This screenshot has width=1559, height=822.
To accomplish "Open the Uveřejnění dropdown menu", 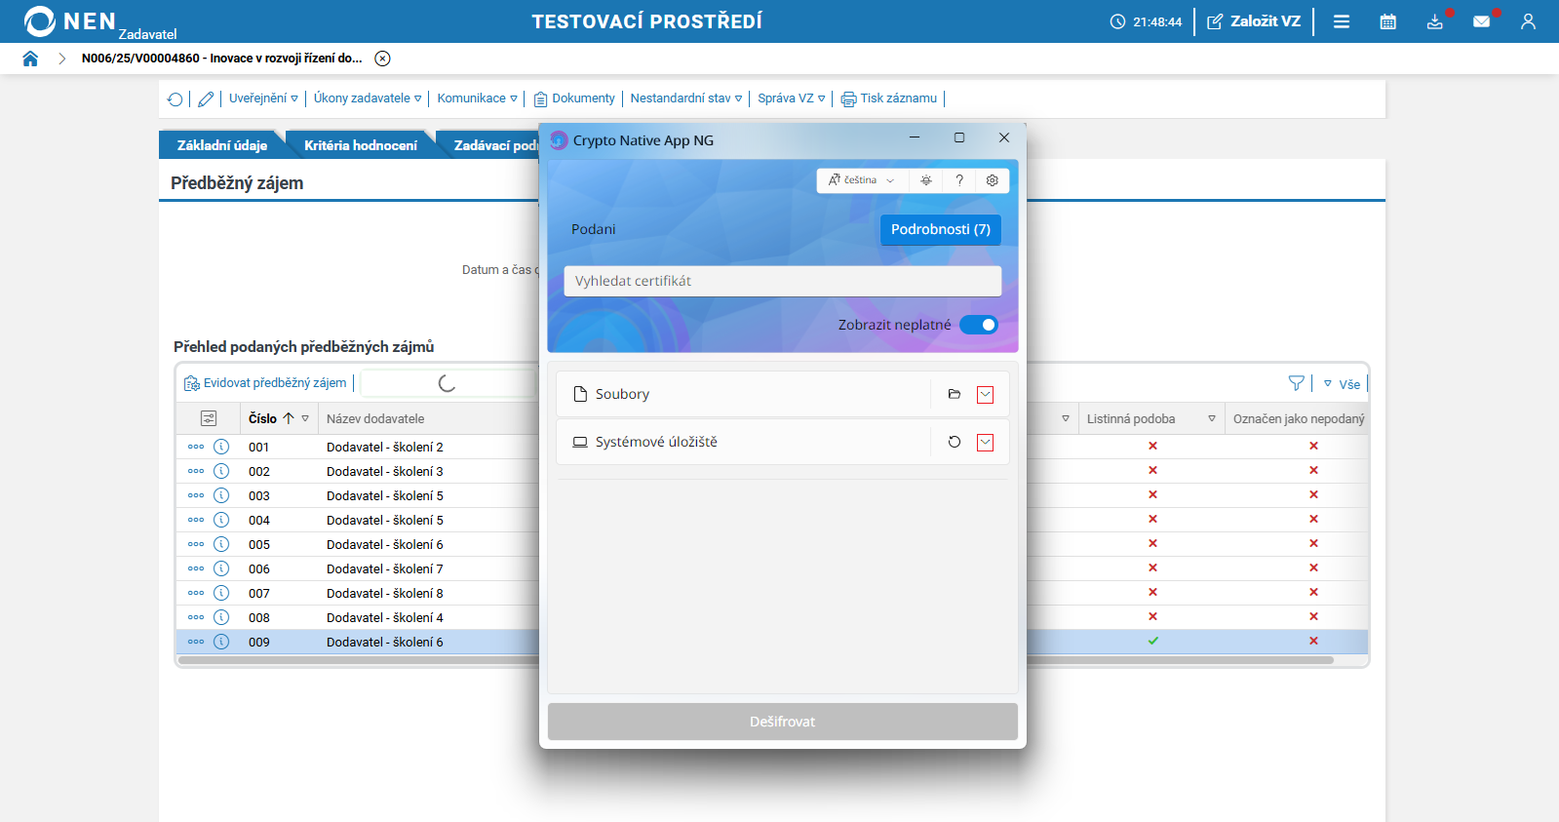I will point(263,98).
